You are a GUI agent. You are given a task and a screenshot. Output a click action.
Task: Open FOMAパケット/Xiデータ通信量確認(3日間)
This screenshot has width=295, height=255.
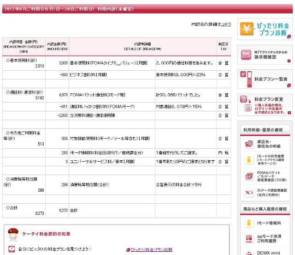coord(271,176)
